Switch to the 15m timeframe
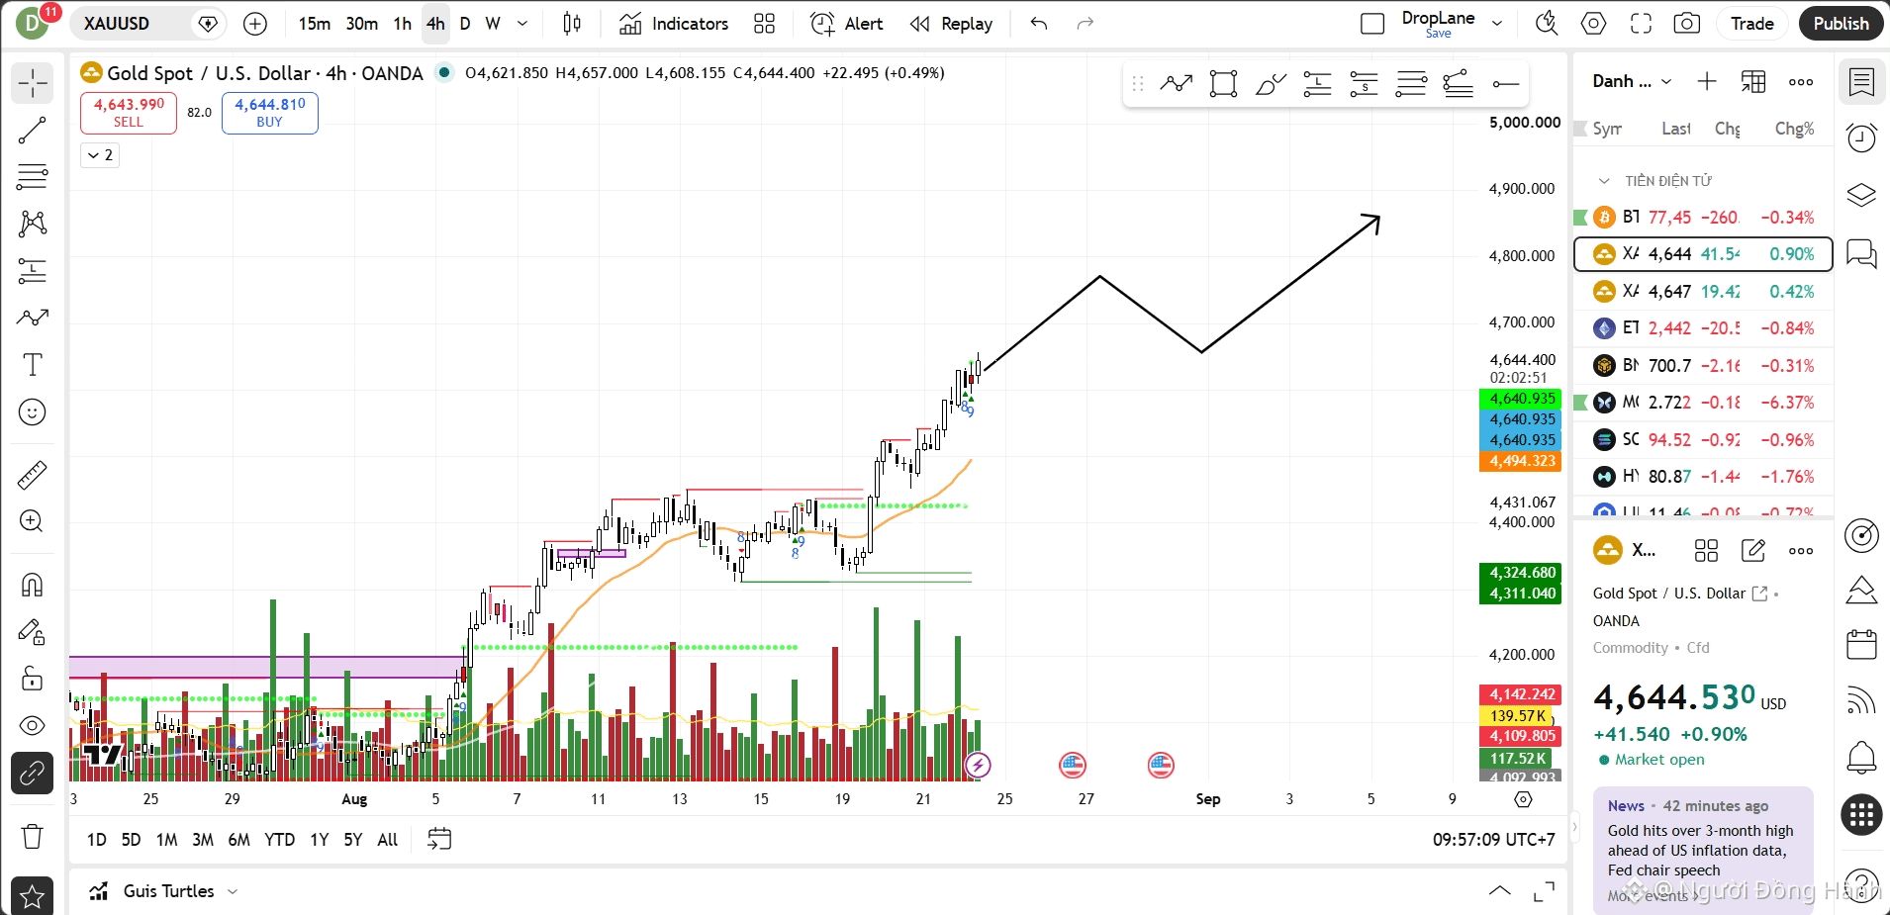Viewport: 1890px width, 915px height. pyautogui.click(x=315, y=24)
